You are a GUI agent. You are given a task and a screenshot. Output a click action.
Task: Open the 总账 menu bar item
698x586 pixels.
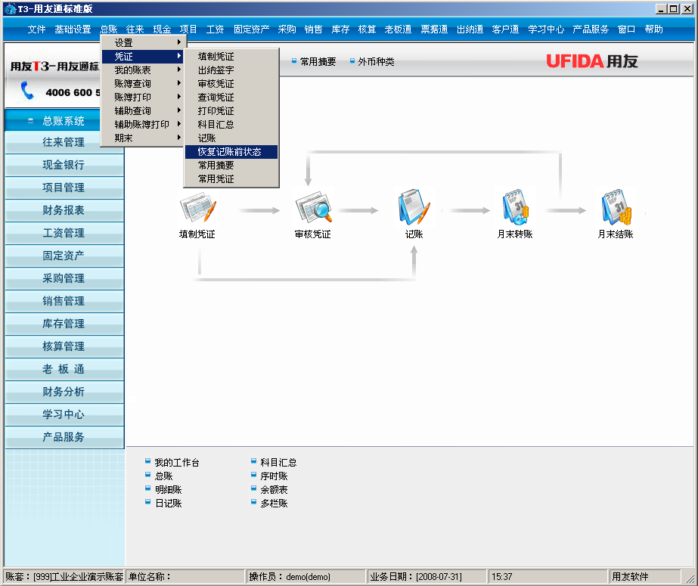(109, 29)
